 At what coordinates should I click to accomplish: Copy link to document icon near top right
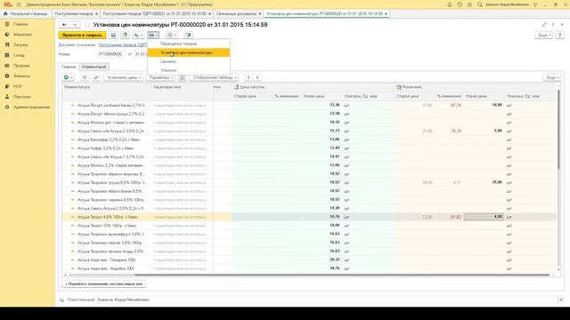coord(544,25)
